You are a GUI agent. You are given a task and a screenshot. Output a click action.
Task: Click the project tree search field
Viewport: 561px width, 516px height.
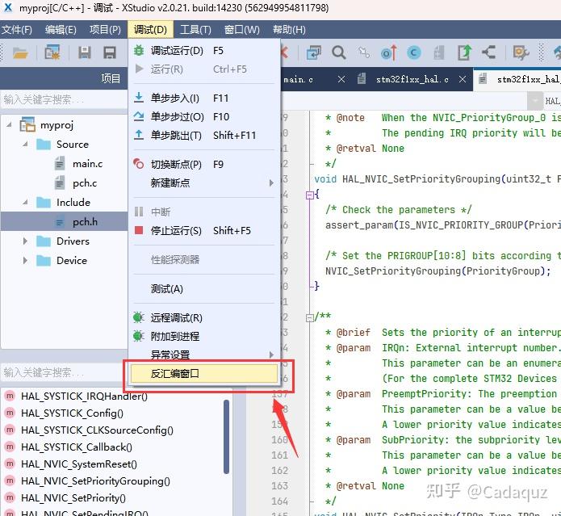(64, 99)
